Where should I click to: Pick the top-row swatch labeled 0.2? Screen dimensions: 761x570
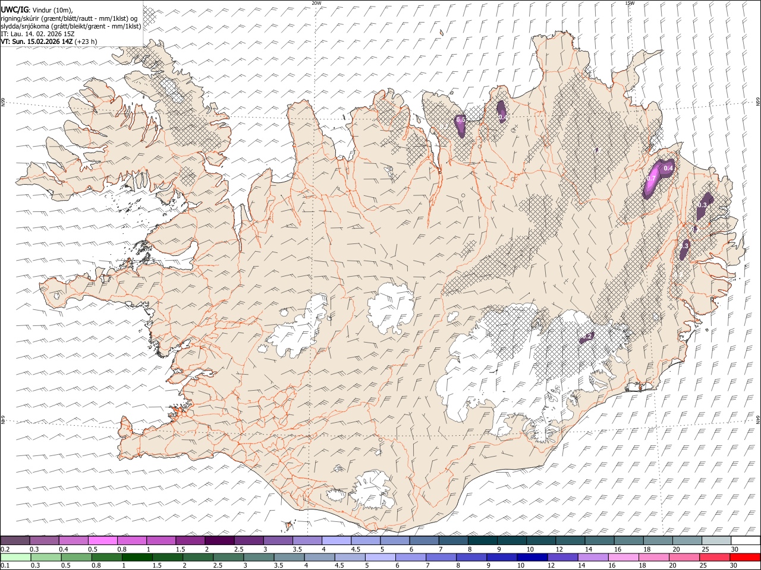click(x=15, y=540)
